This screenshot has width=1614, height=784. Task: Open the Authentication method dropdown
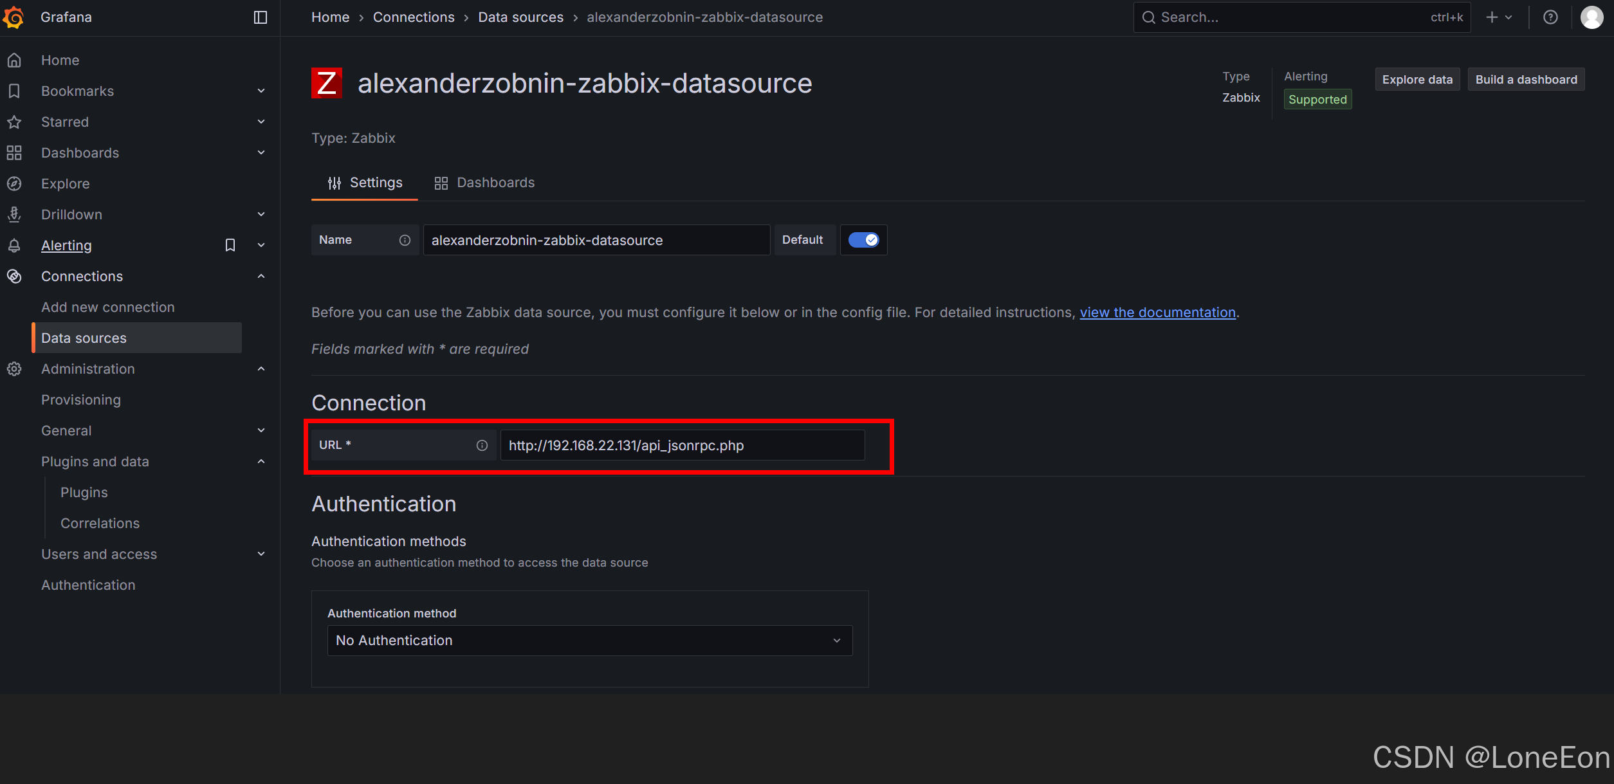(590, 641)
